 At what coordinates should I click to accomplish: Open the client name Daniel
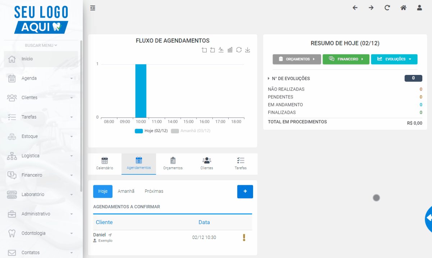coord(99,235)
